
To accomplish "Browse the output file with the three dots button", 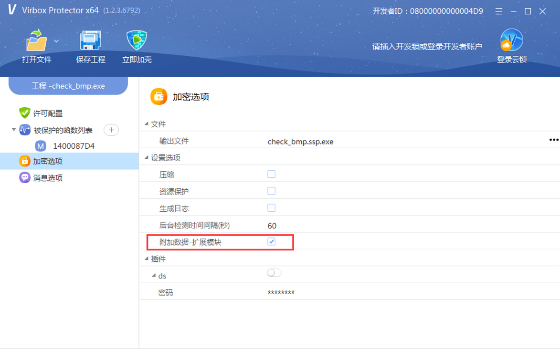I will click(554, 140).
